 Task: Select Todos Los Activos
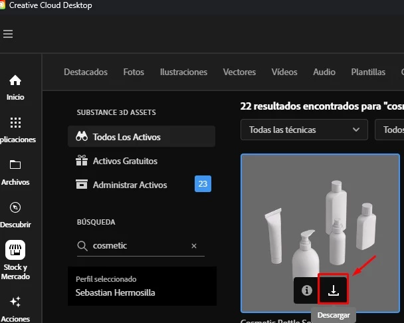(142, 137)
